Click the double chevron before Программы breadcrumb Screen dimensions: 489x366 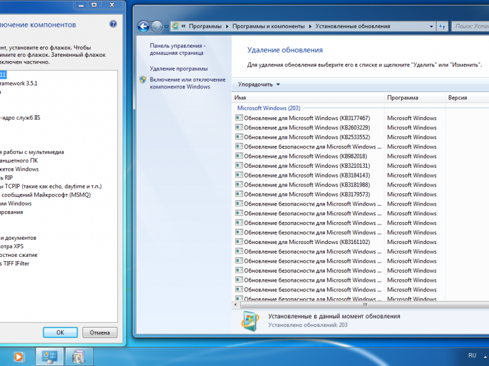point(183,26)
